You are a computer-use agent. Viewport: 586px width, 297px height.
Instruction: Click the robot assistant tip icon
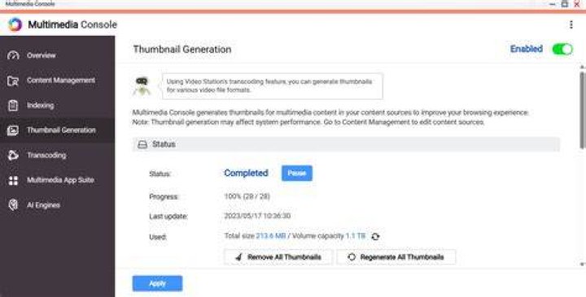point(142,86)
